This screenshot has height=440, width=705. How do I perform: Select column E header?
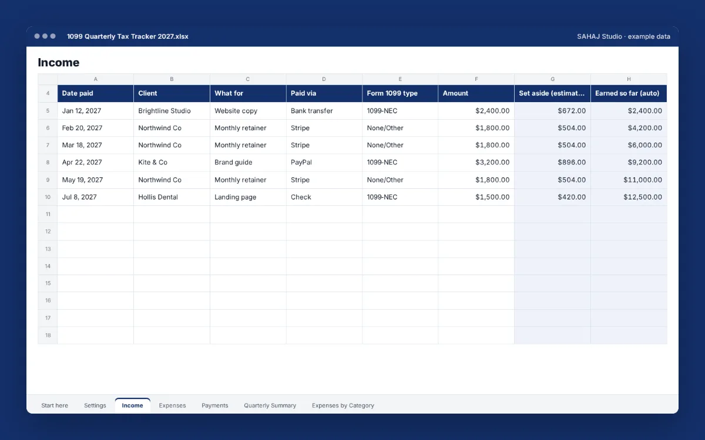click(x=400, y=79)
